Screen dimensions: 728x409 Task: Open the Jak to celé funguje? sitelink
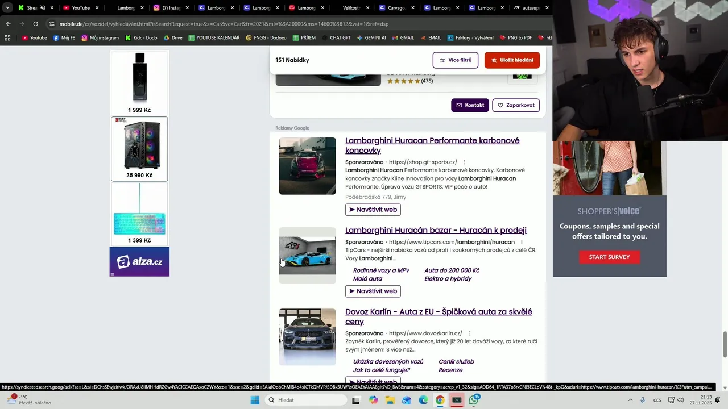coord(382,370)
